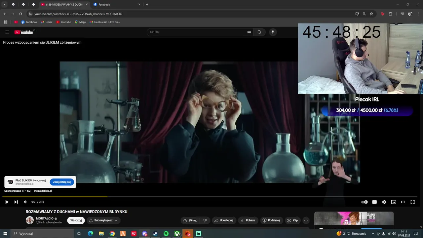
Task: Open Mapy bookmark
Action: click(80, 22)
